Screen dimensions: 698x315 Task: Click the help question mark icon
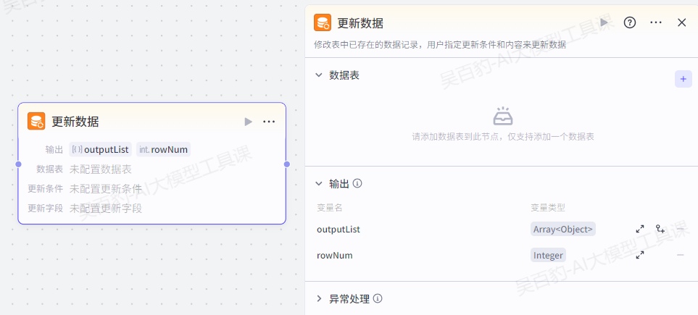click(630, 22)
